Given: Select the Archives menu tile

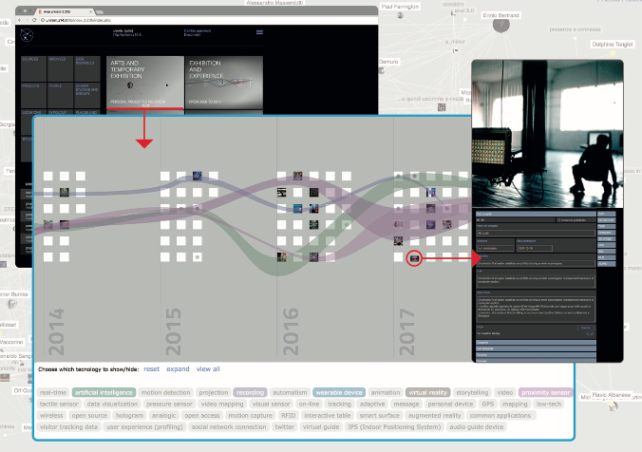Looking at the screenshot, I should click(x=59, y=69).
